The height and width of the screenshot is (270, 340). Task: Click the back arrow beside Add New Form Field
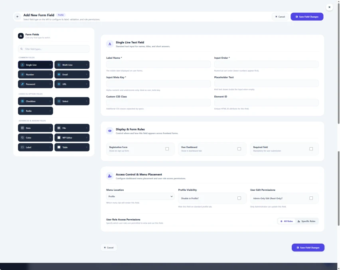(18, 16)
